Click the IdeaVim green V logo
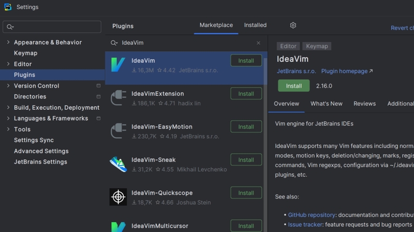 pos(118,65)
